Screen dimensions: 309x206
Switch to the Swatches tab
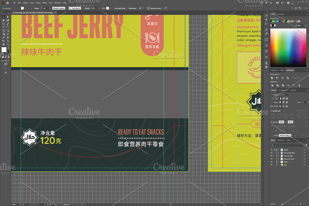pyautogui.click(x=281, y=14)
